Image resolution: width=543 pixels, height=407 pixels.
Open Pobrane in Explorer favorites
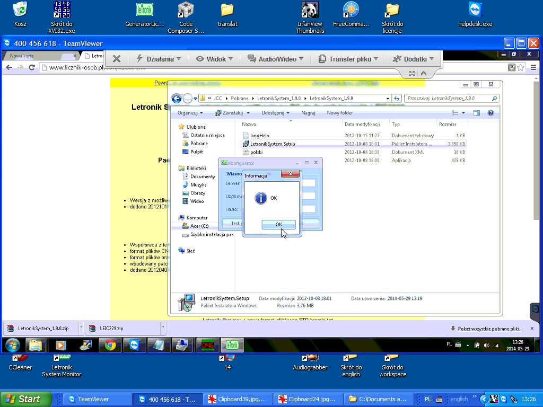[x=199, y=144]
